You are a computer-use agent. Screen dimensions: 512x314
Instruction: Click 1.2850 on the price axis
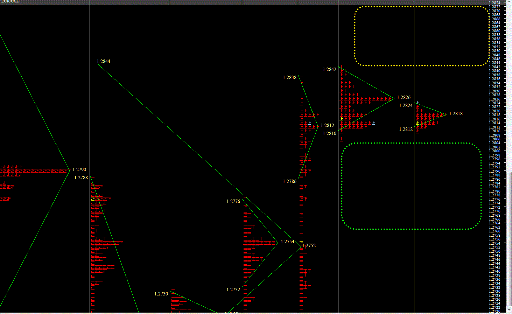(x=495, y=51)
